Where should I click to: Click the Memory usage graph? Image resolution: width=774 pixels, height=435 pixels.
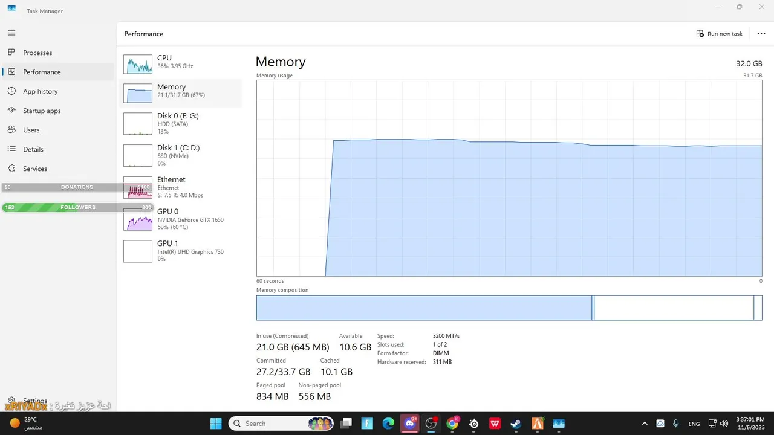[509, 178]
